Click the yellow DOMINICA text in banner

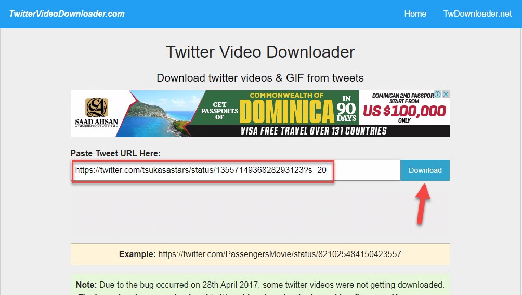[286, 111]
